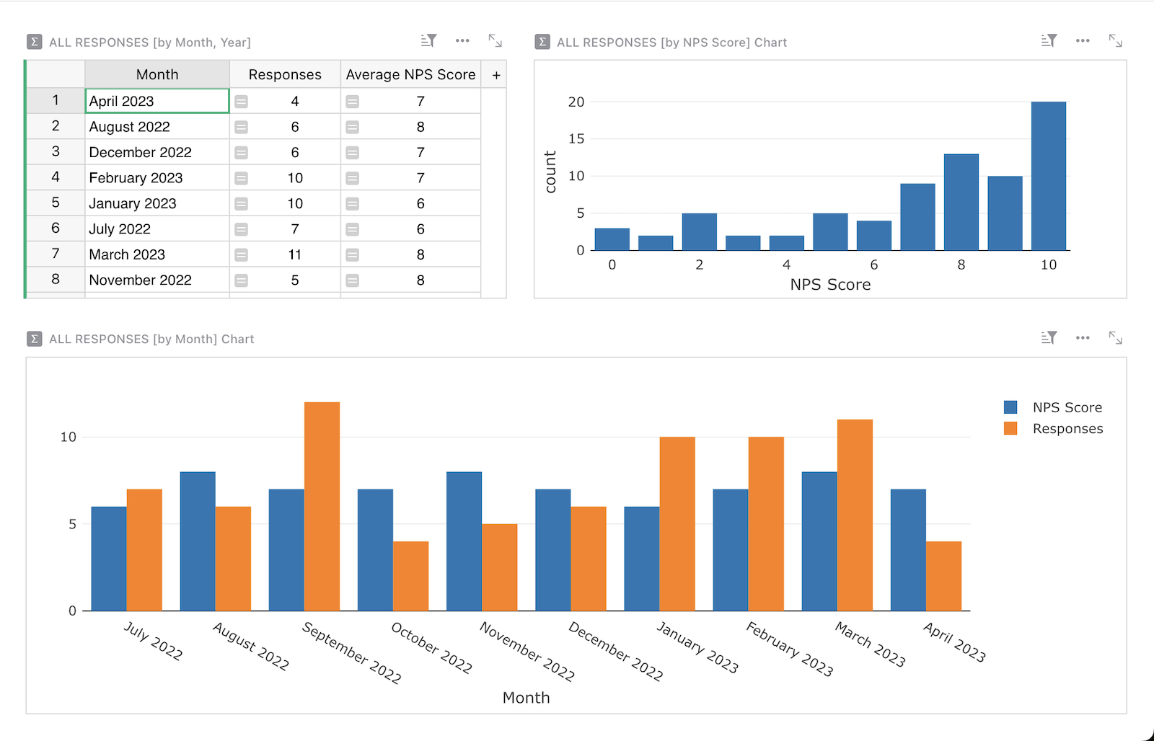Open the filter icon on the NPS Score chart
Image resolution: width=1154 pixels, height=741 pixels.
point(1049,41)
